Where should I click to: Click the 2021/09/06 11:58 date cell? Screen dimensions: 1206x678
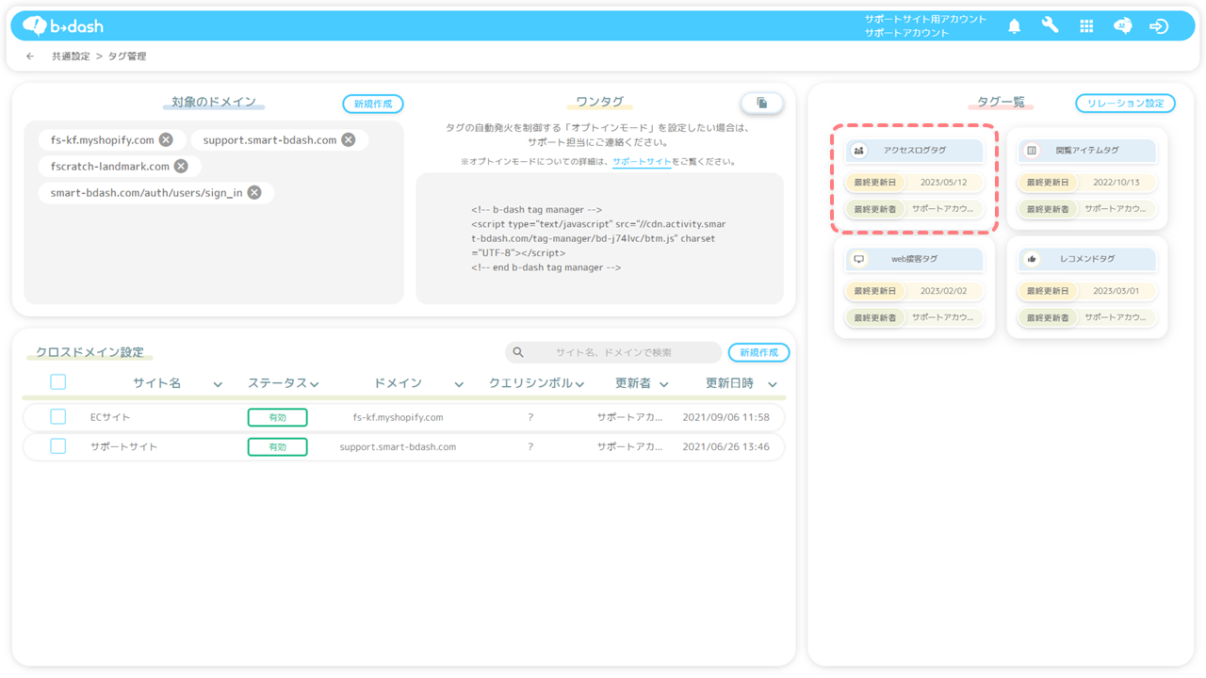[x=725, y=417]
